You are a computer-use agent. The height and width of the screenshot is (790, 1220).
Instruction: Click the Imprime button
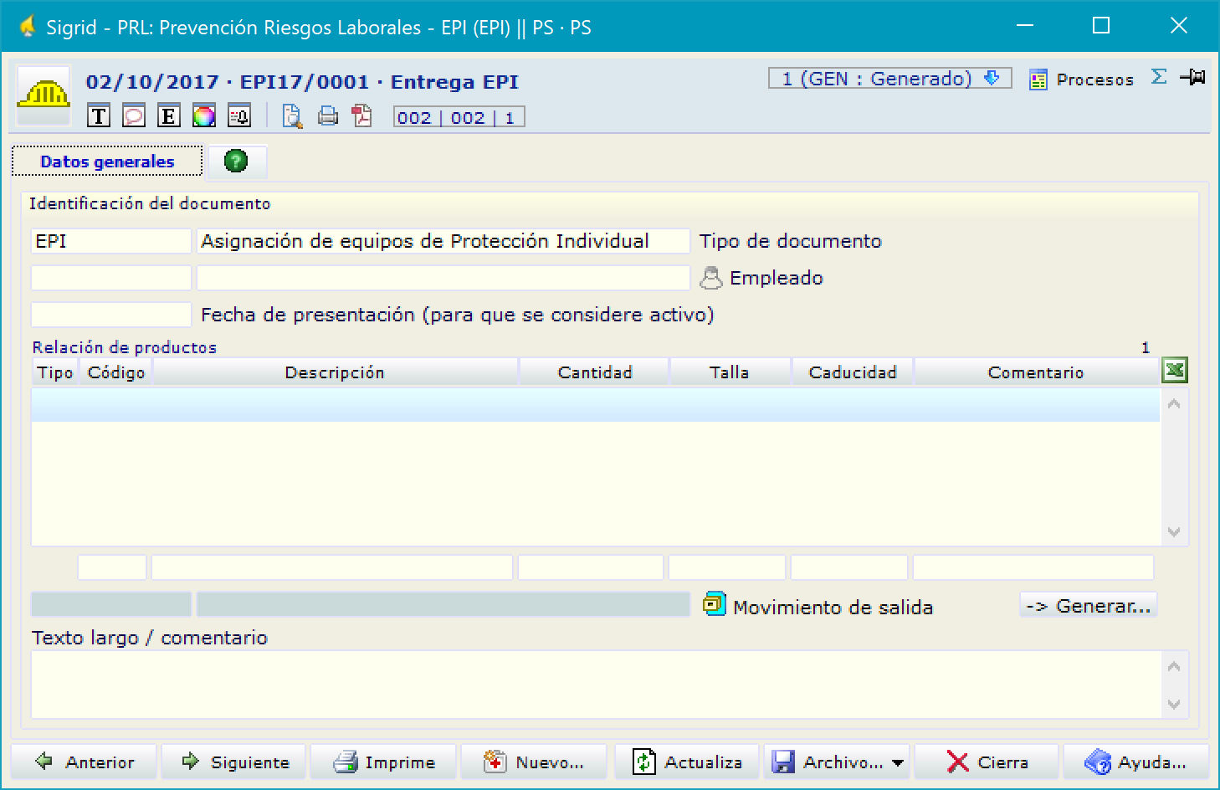[383, 762]
